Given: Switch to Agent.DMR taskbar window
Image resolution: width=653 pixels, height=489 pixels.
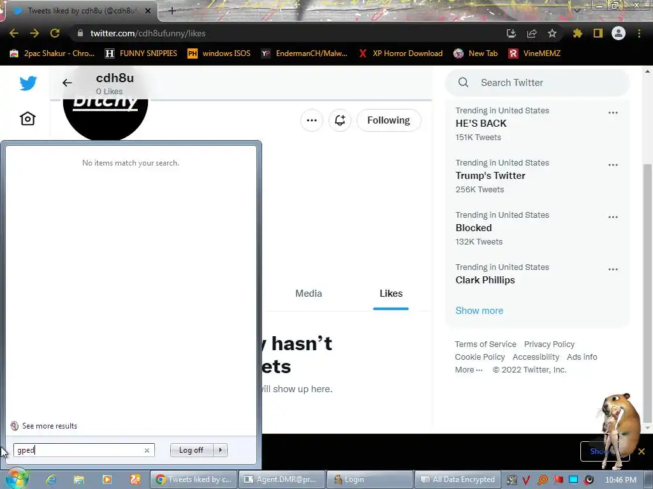Looking at the screenshot, I should coord(282,479).
